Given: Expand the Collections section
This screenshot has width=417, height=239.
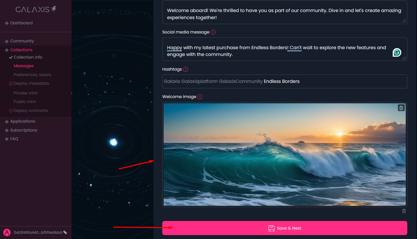Looking at the screenshot, I should (21, 50).
